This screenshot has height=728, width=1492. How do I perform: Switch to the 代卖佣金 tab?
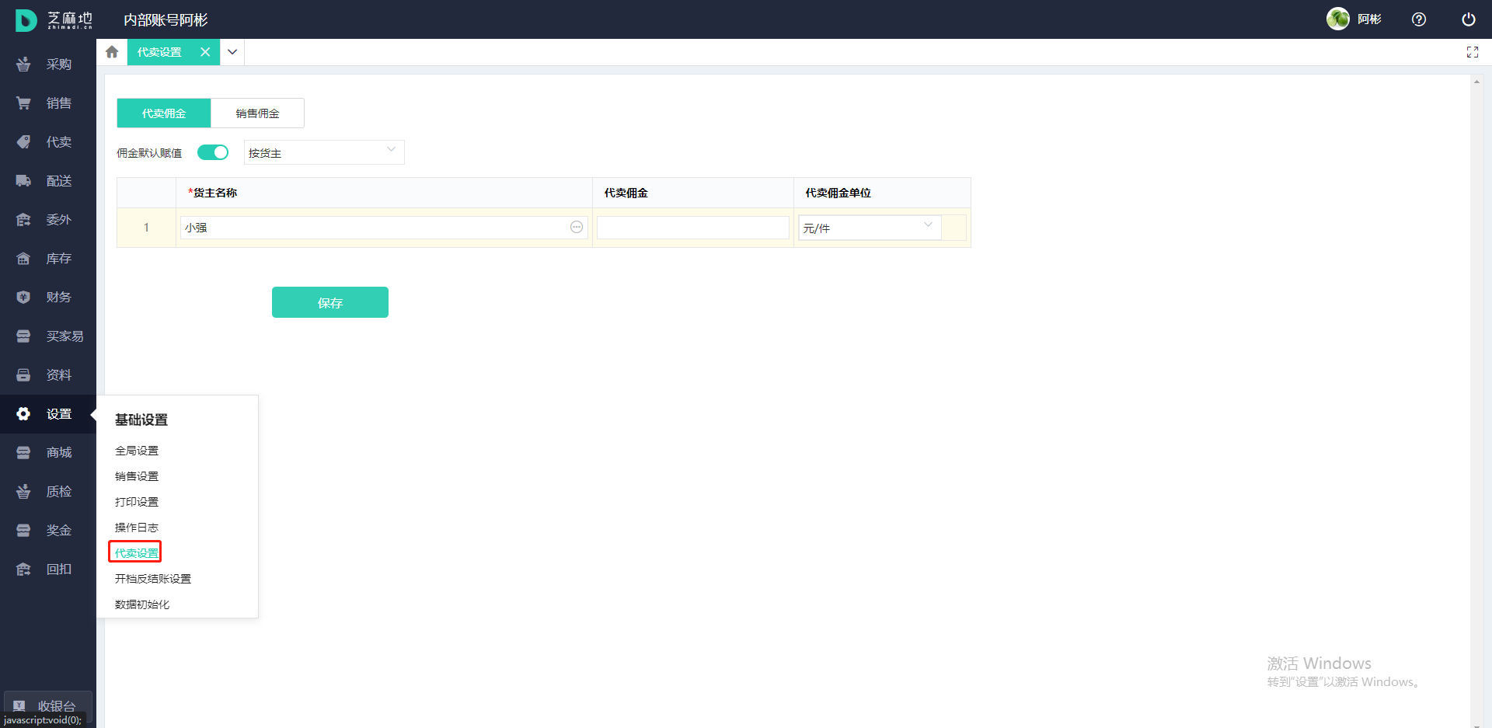click(164, 113)
